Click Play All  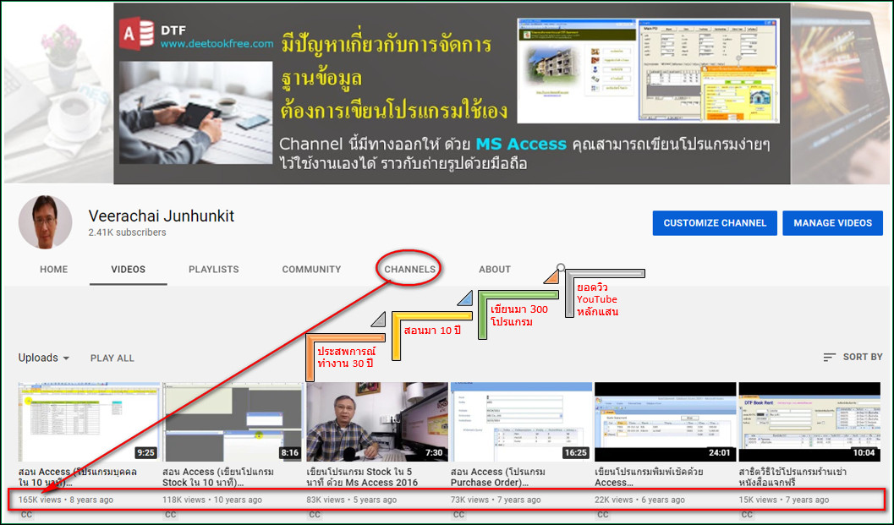coord(112,358)
